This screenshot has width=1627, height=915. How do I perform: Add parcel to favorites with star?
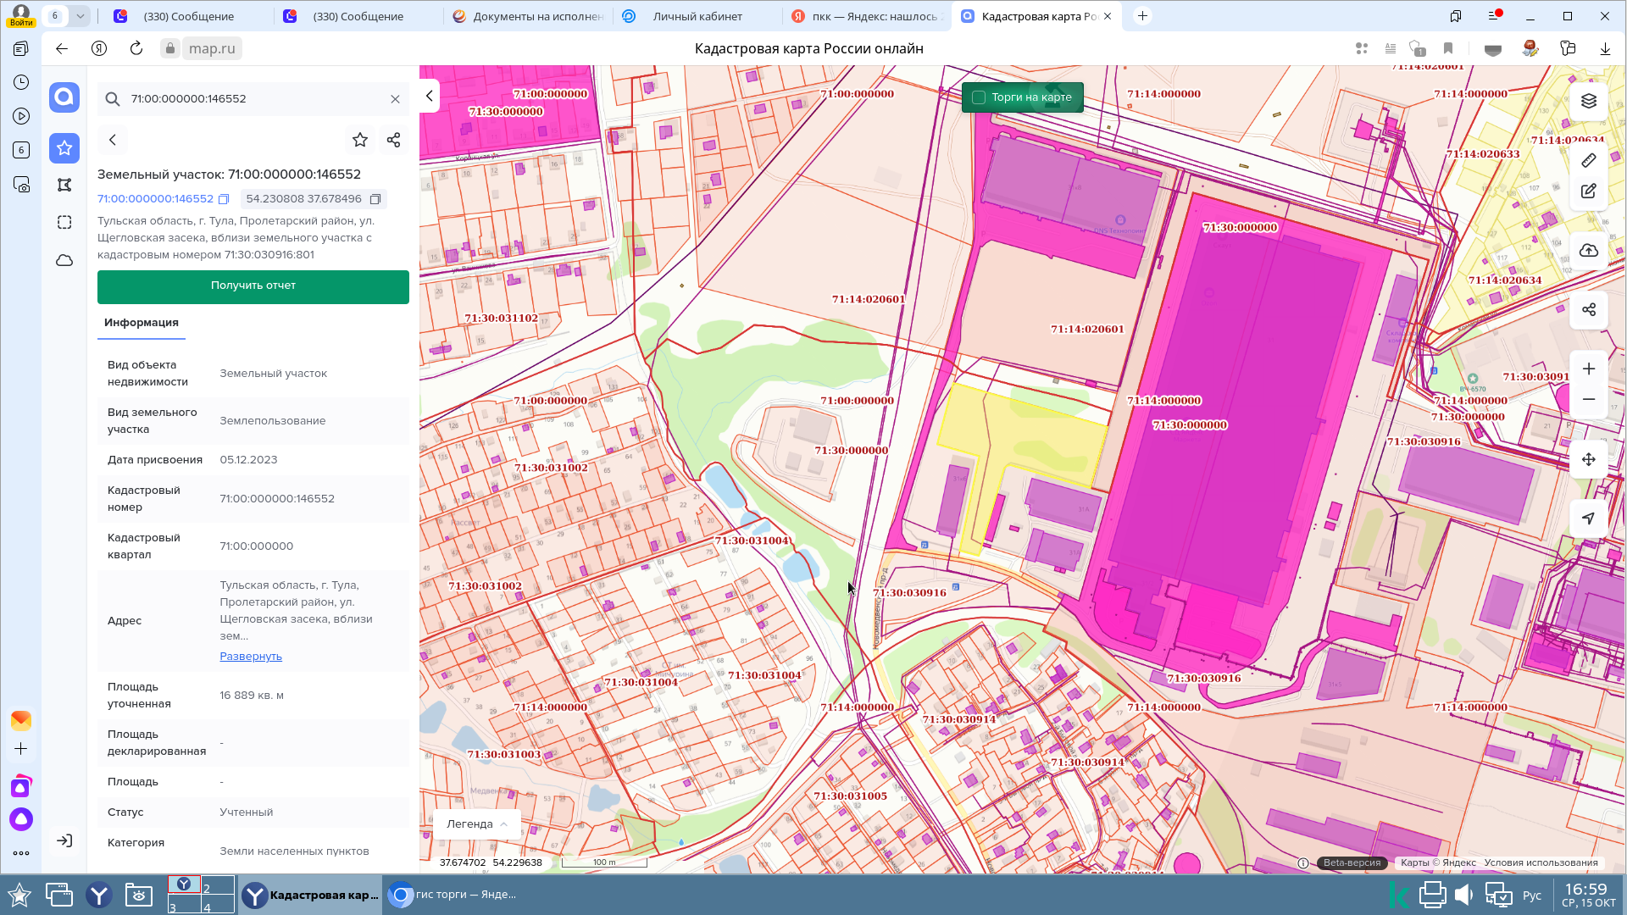(360, 140)
